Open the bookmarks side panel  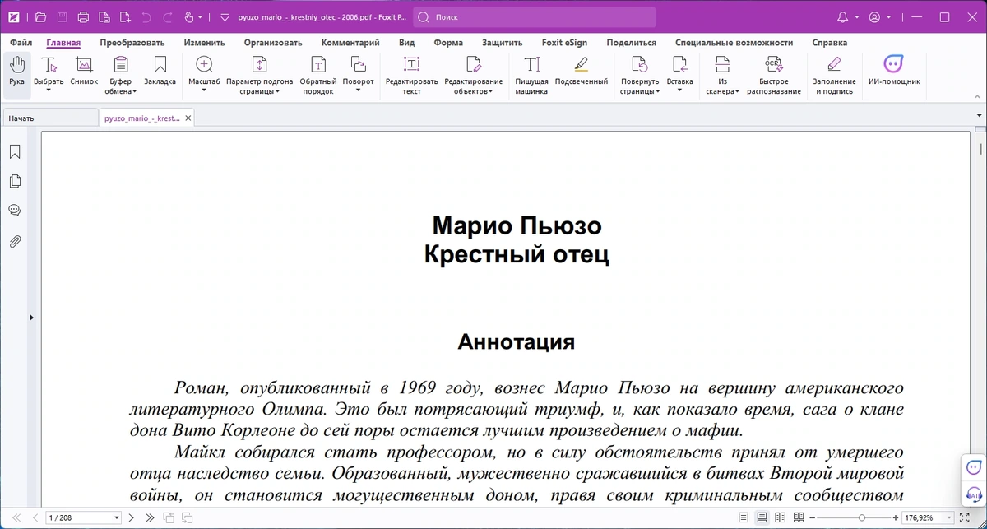[x=15, y=152]
